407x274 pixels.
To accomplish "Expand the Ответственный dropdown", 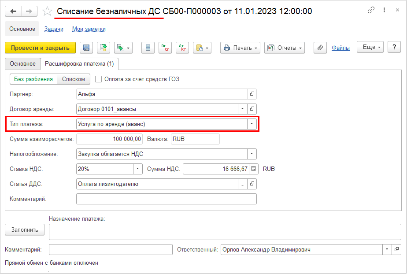I will tap(387, 250).
